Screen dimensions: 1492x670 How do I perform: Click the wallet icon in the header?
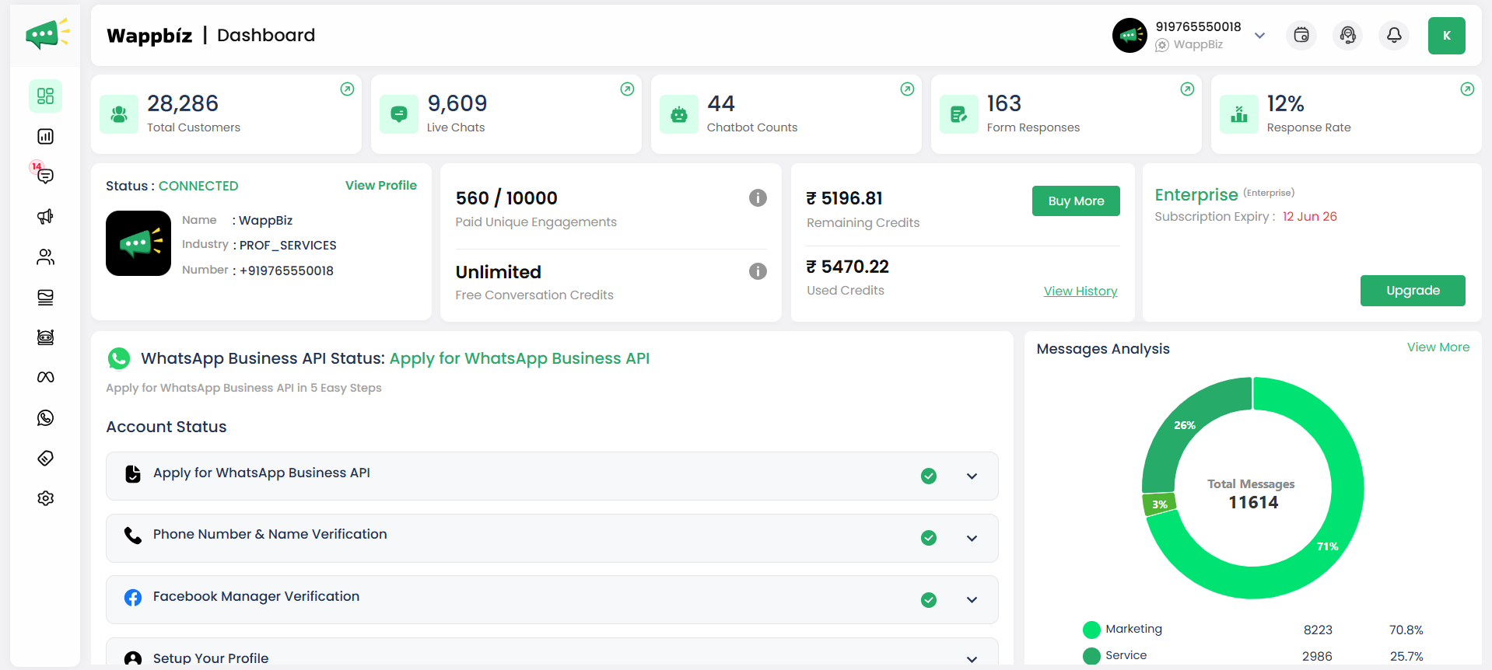click(1301, 36)
